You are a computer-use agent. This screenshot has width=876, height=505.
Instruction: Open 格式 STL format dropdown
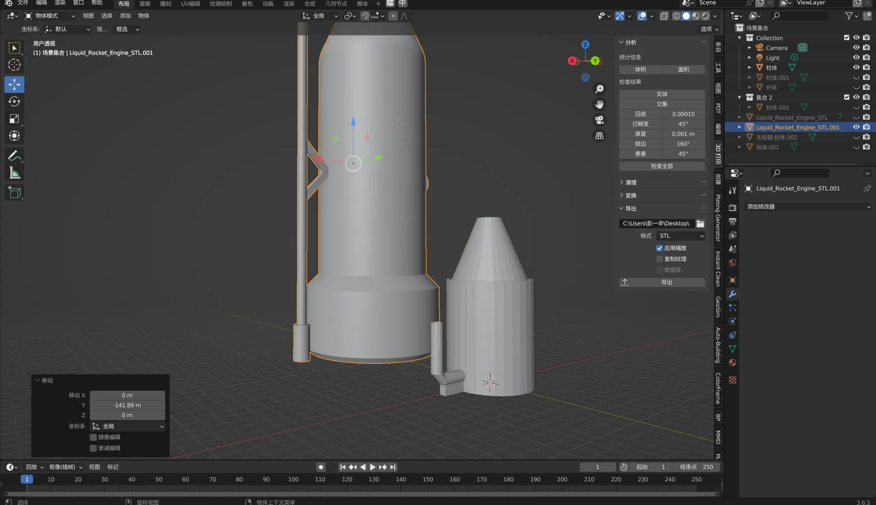tap(681, 236)
